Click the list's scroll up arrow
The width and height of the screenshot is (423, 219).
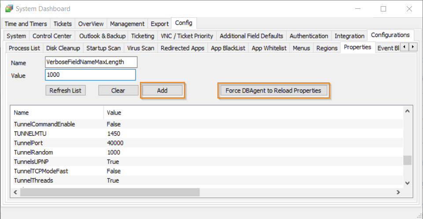407,111
